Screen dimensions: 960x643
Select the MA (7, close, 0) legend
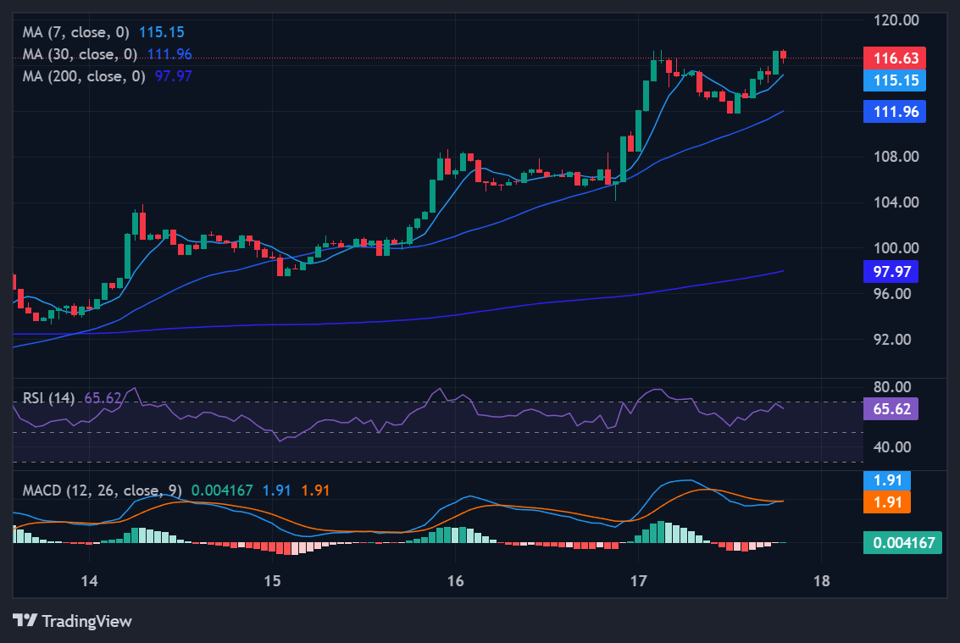coord(78,32)
